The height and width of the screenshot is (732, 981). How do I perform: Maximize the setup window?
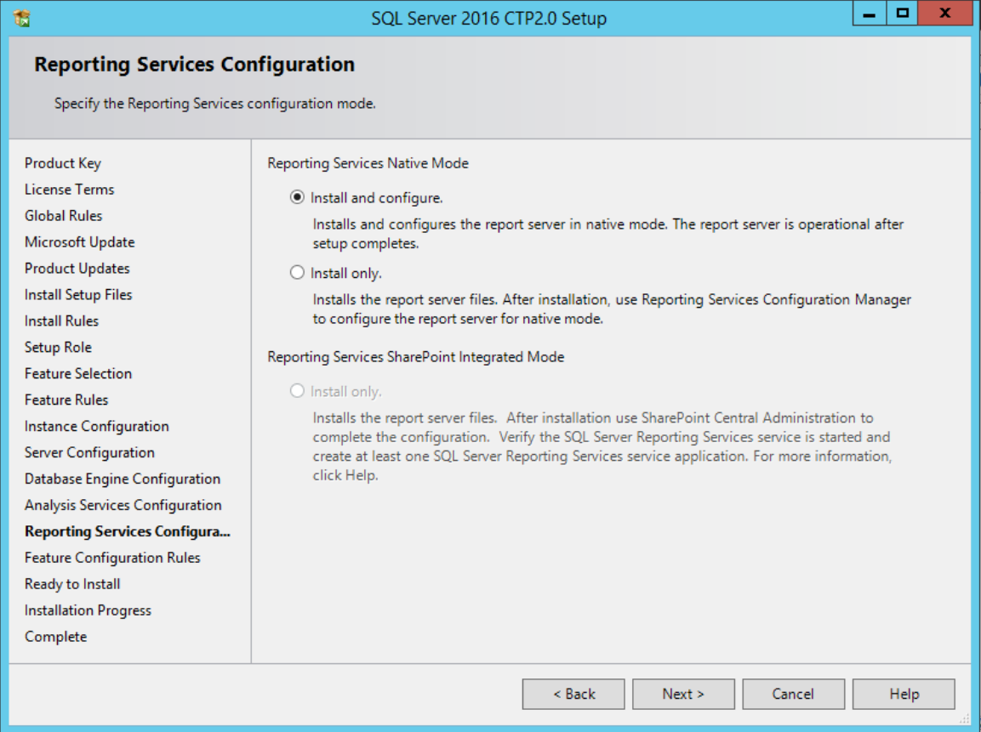click(902, 13)
